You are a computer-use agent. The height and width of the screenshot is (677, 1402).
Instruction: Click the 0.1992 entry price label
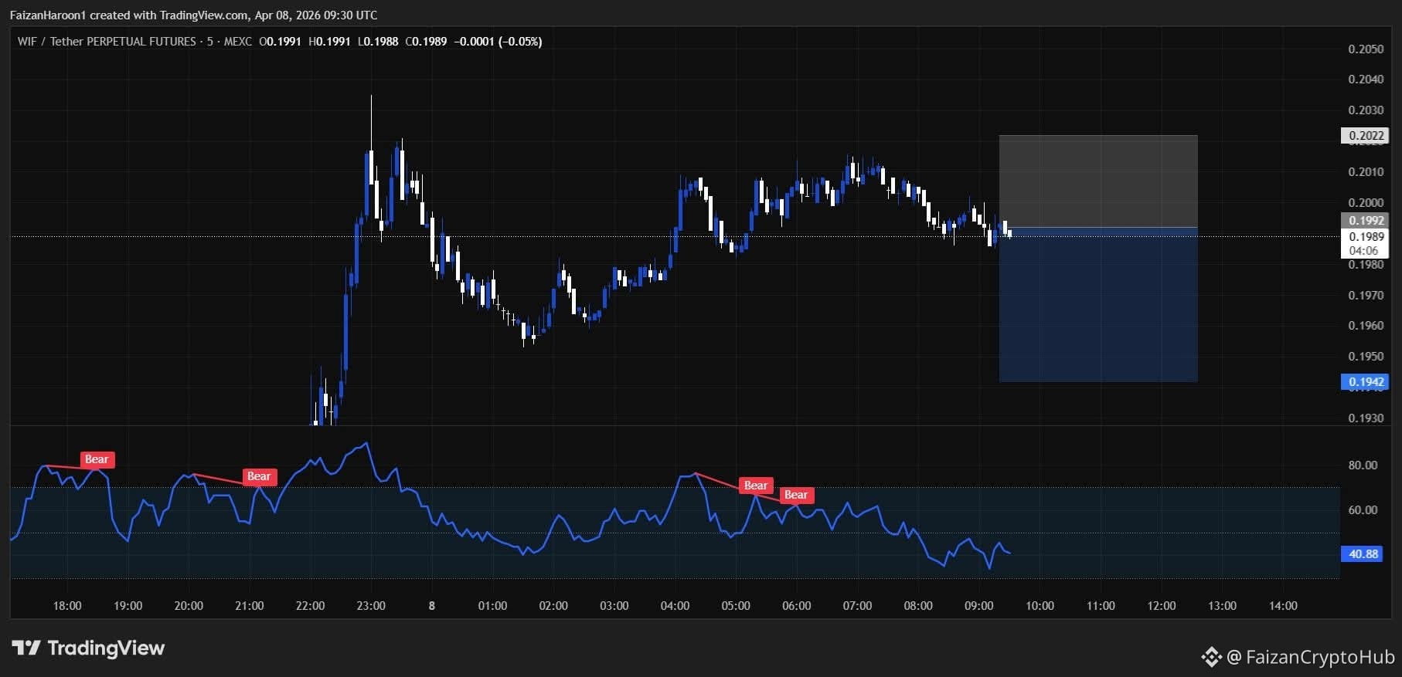point(1364,221)
